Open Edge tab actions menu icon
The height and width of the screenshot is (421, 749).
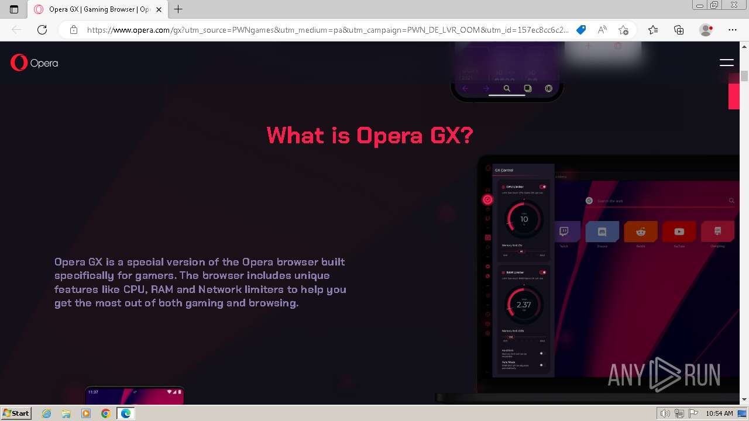pos(14,9)
